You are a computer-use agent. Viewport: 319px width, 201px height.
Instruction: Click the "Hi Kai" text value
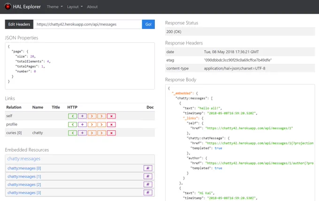[x=206, y=193]
